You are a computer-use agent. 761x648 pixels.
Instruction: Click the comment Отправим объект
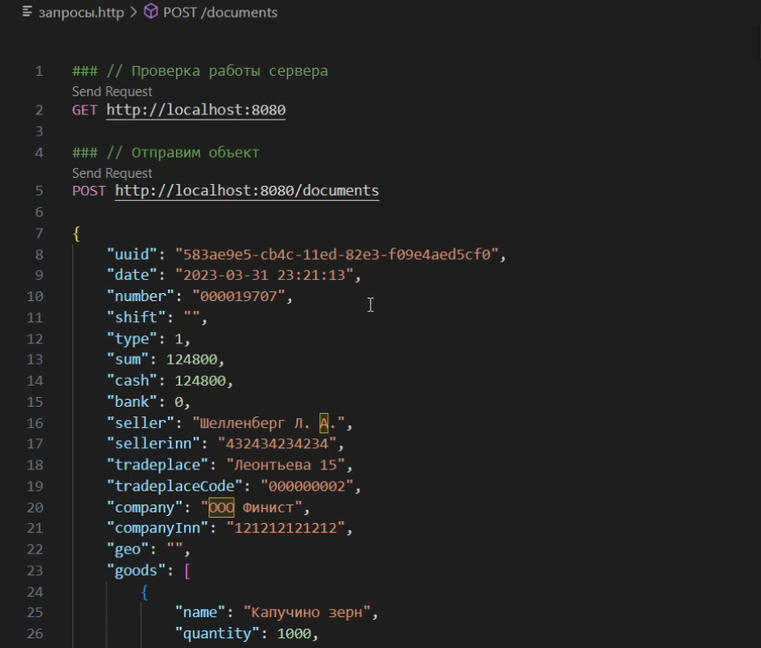(x=166, y=152)
